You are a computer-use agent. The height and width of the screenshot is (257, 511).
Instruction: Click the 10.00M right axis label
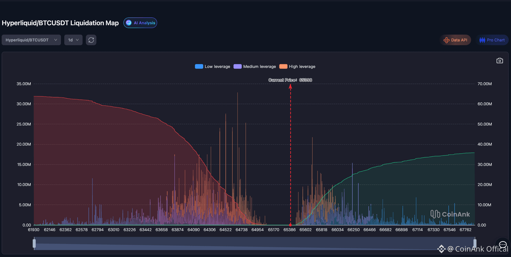pyautogui.click(x=485, y=205)
